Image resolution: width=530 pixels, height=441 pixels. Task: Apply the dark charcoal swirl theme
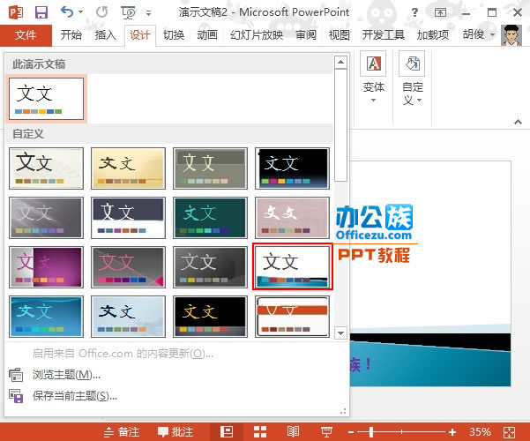click(210, 267)
